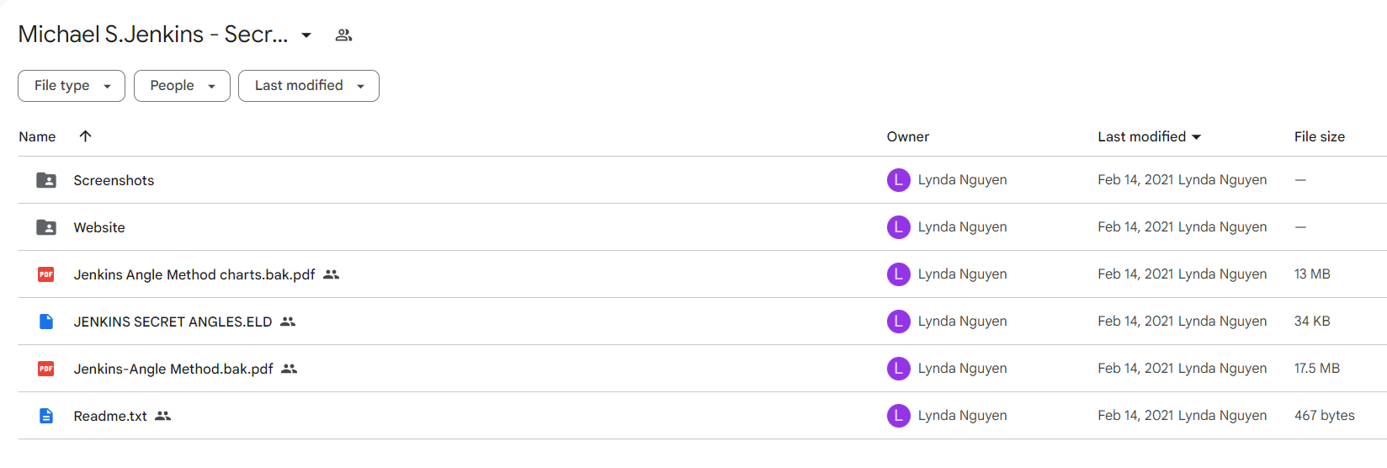This screenshot has height=468, width=1387.
Task: Click Lynda Nguyen avatar in Screenshots row
Action: pos(899,180)
